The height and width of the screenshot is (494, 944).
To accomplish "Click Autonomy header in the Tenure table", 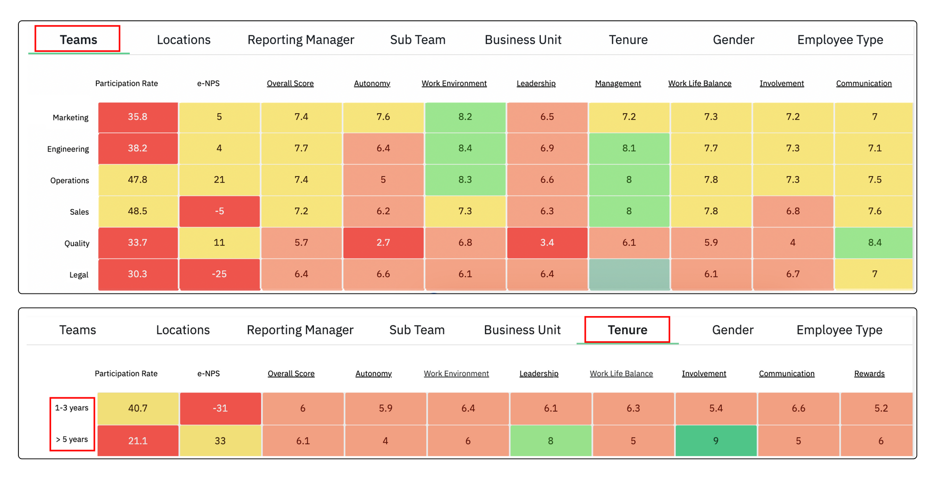I will click(x=373, y=374).
